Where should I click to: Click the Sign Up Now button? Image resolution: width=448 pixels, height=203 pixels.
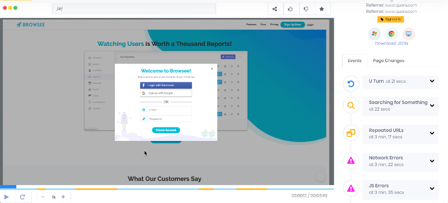coord(292,25)
